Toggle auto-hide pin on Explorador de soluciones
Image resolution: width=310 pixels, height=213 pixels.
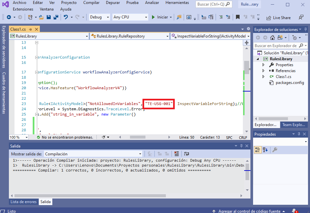coord(305,29)
